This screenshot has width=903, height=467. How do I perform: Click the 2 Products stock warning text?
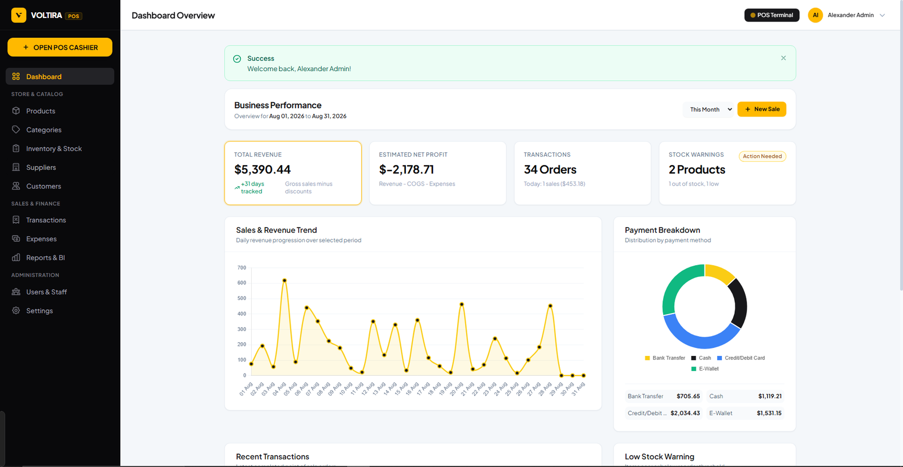[697, 170]
